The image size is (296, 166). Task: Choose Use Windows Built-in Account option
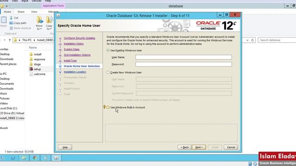tap(108, 107)
